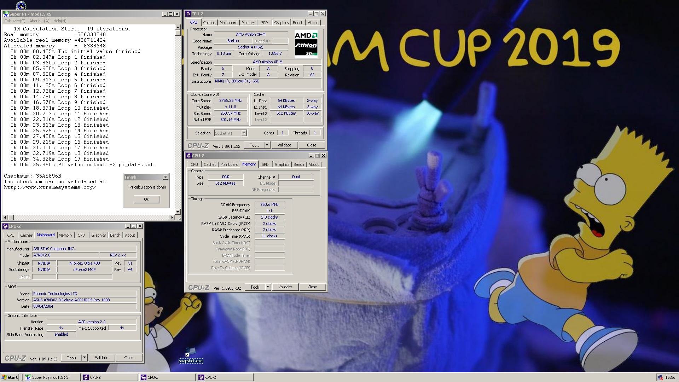679x382 pixels.
Task: Minimize the Memory CPU-Z window
Action: 311,156
